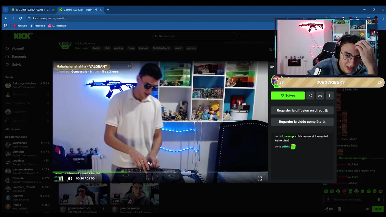Open the Kick hamburger menu
386x217 pixels.
8,36
